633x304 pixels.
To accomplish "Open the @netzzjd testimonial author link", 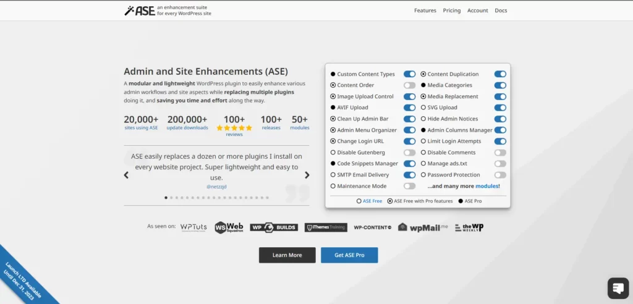I will pos(216,187).
